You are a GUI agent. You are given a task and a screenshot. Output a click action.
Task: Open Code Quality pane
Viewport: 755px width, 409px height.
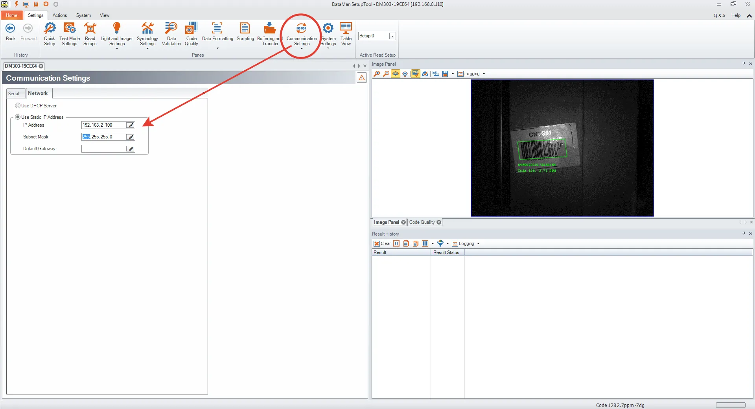point(192,33)
